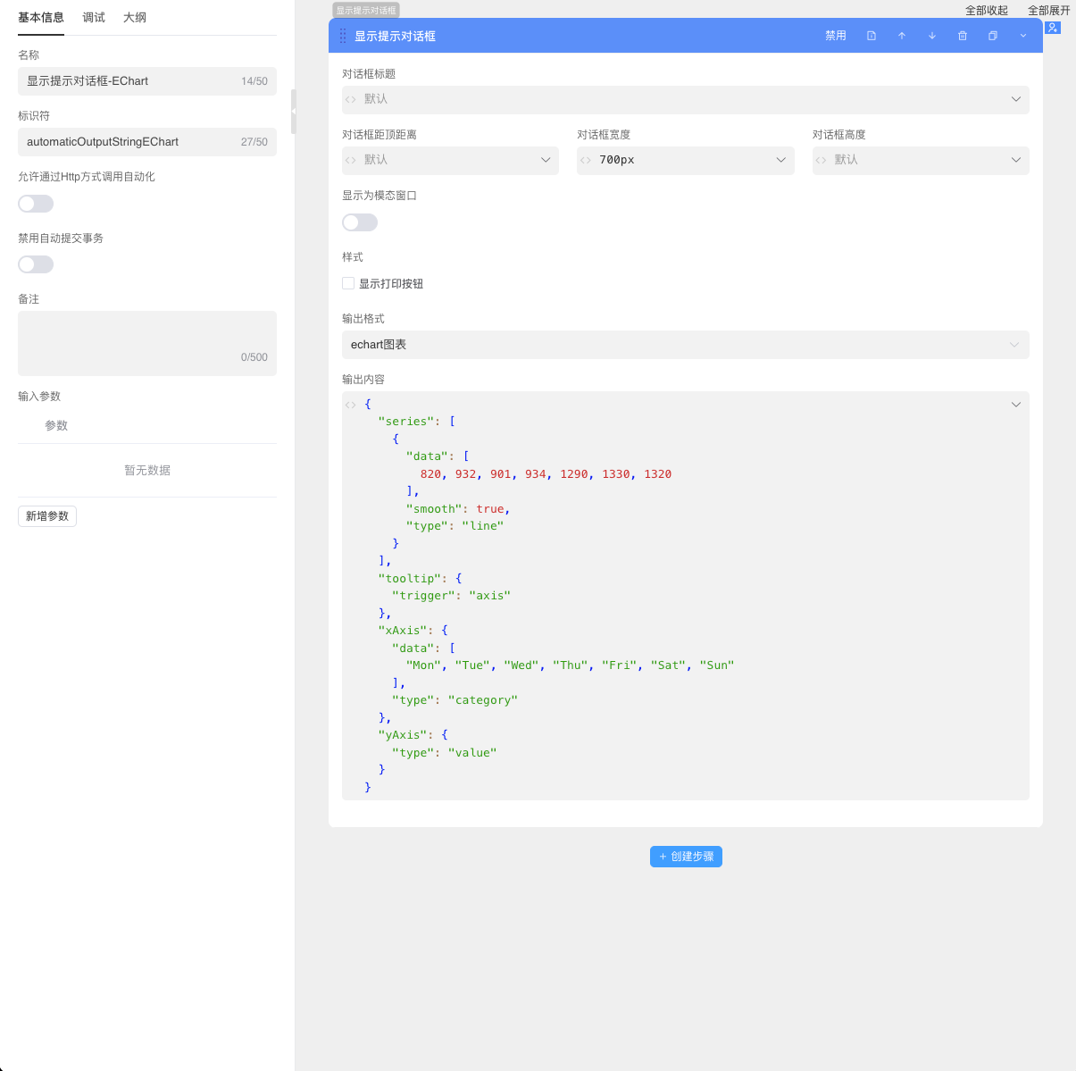1076x1071 pixels.
Task: Duplicate the step using copy icon
Action: (x=993, y=36)
